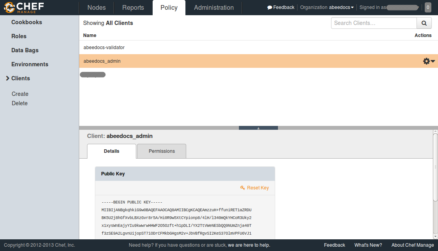Open the Nodes tab
The height and width of the screenshot is (251, 438).
click(x=96, y=7)
